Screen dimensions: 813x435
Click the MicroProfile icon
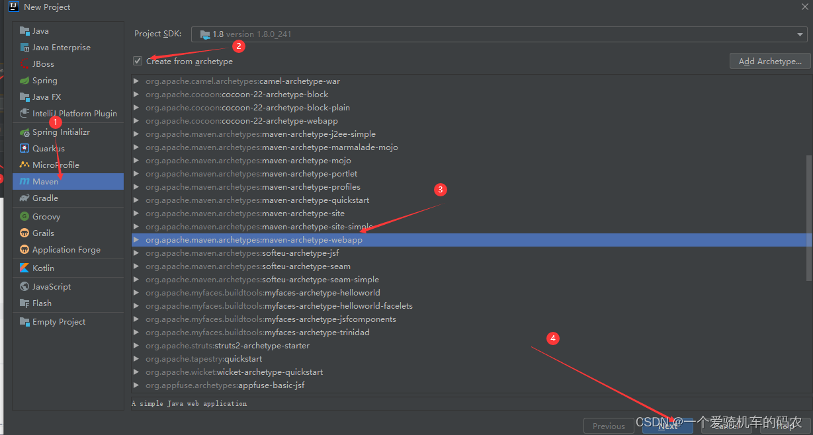(24, 165)
